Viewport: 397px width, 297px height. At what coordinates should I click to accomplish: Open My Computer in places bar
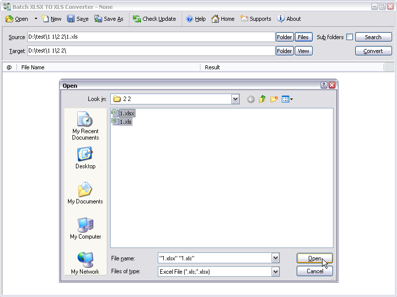pyautogui.click(x=85, y=228)
